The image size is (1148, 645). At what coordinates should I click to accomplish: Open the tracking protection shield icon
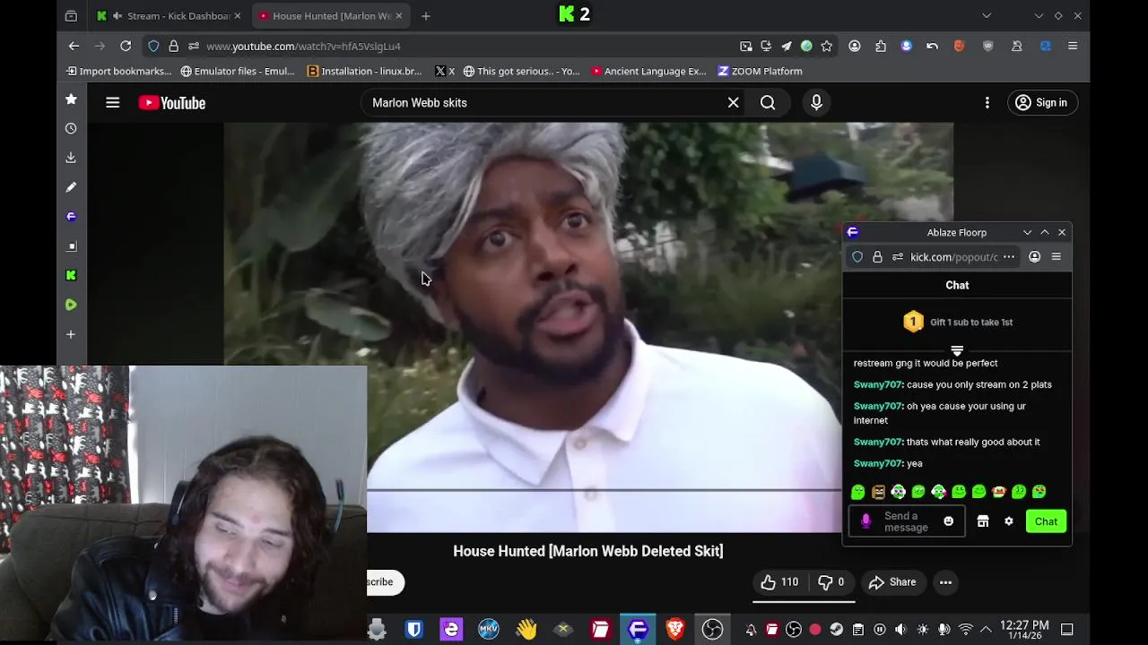pos(153,46)
